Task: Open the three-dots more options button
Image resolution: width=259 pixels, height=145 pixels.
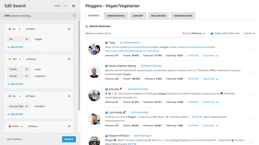Action: click(65, 6)
